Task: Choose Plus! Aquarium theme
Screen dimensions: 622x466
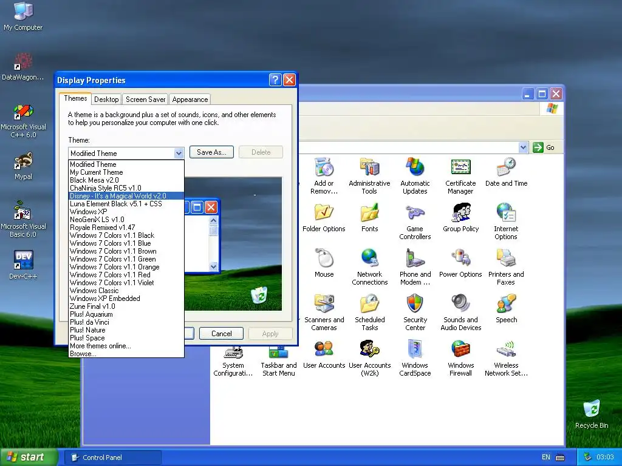Action: [126, 314]
